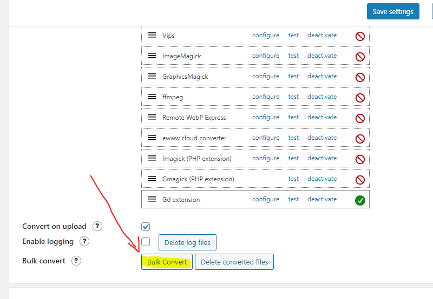Screen dimensions: 433x299
Task: Click the help question mark beside Convert on upload
Action: (97, 226)
